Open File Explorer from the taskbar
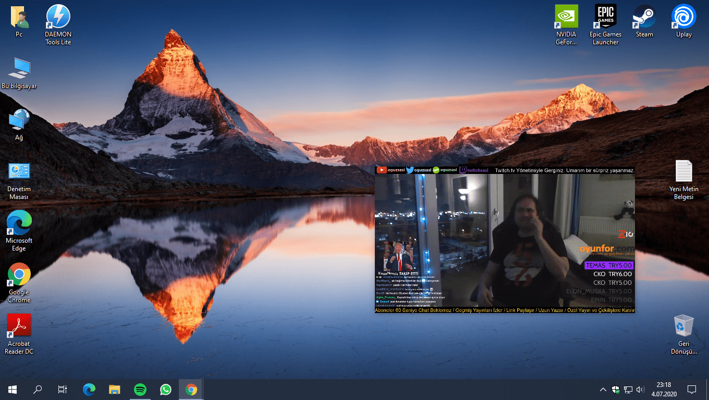709x400 pixels. point(115,389)
